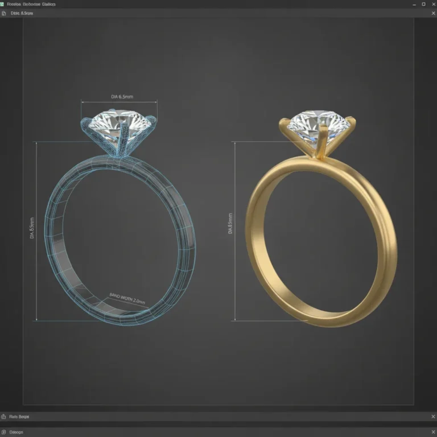Select the "BAND WIDTH 2.0mm" dimension label
Screen dimensions: 437x437
pyautogui.click(x=127, y=299)
